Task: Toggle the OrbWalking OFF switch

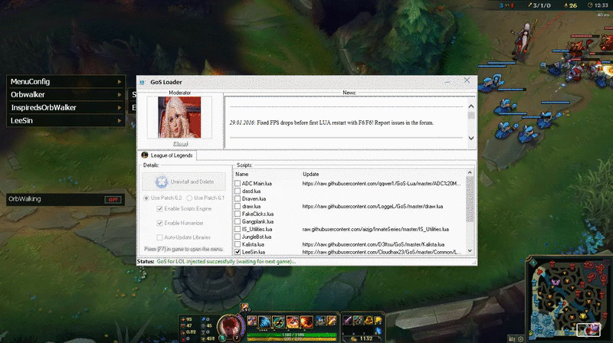Action: [x=113, y=200]
